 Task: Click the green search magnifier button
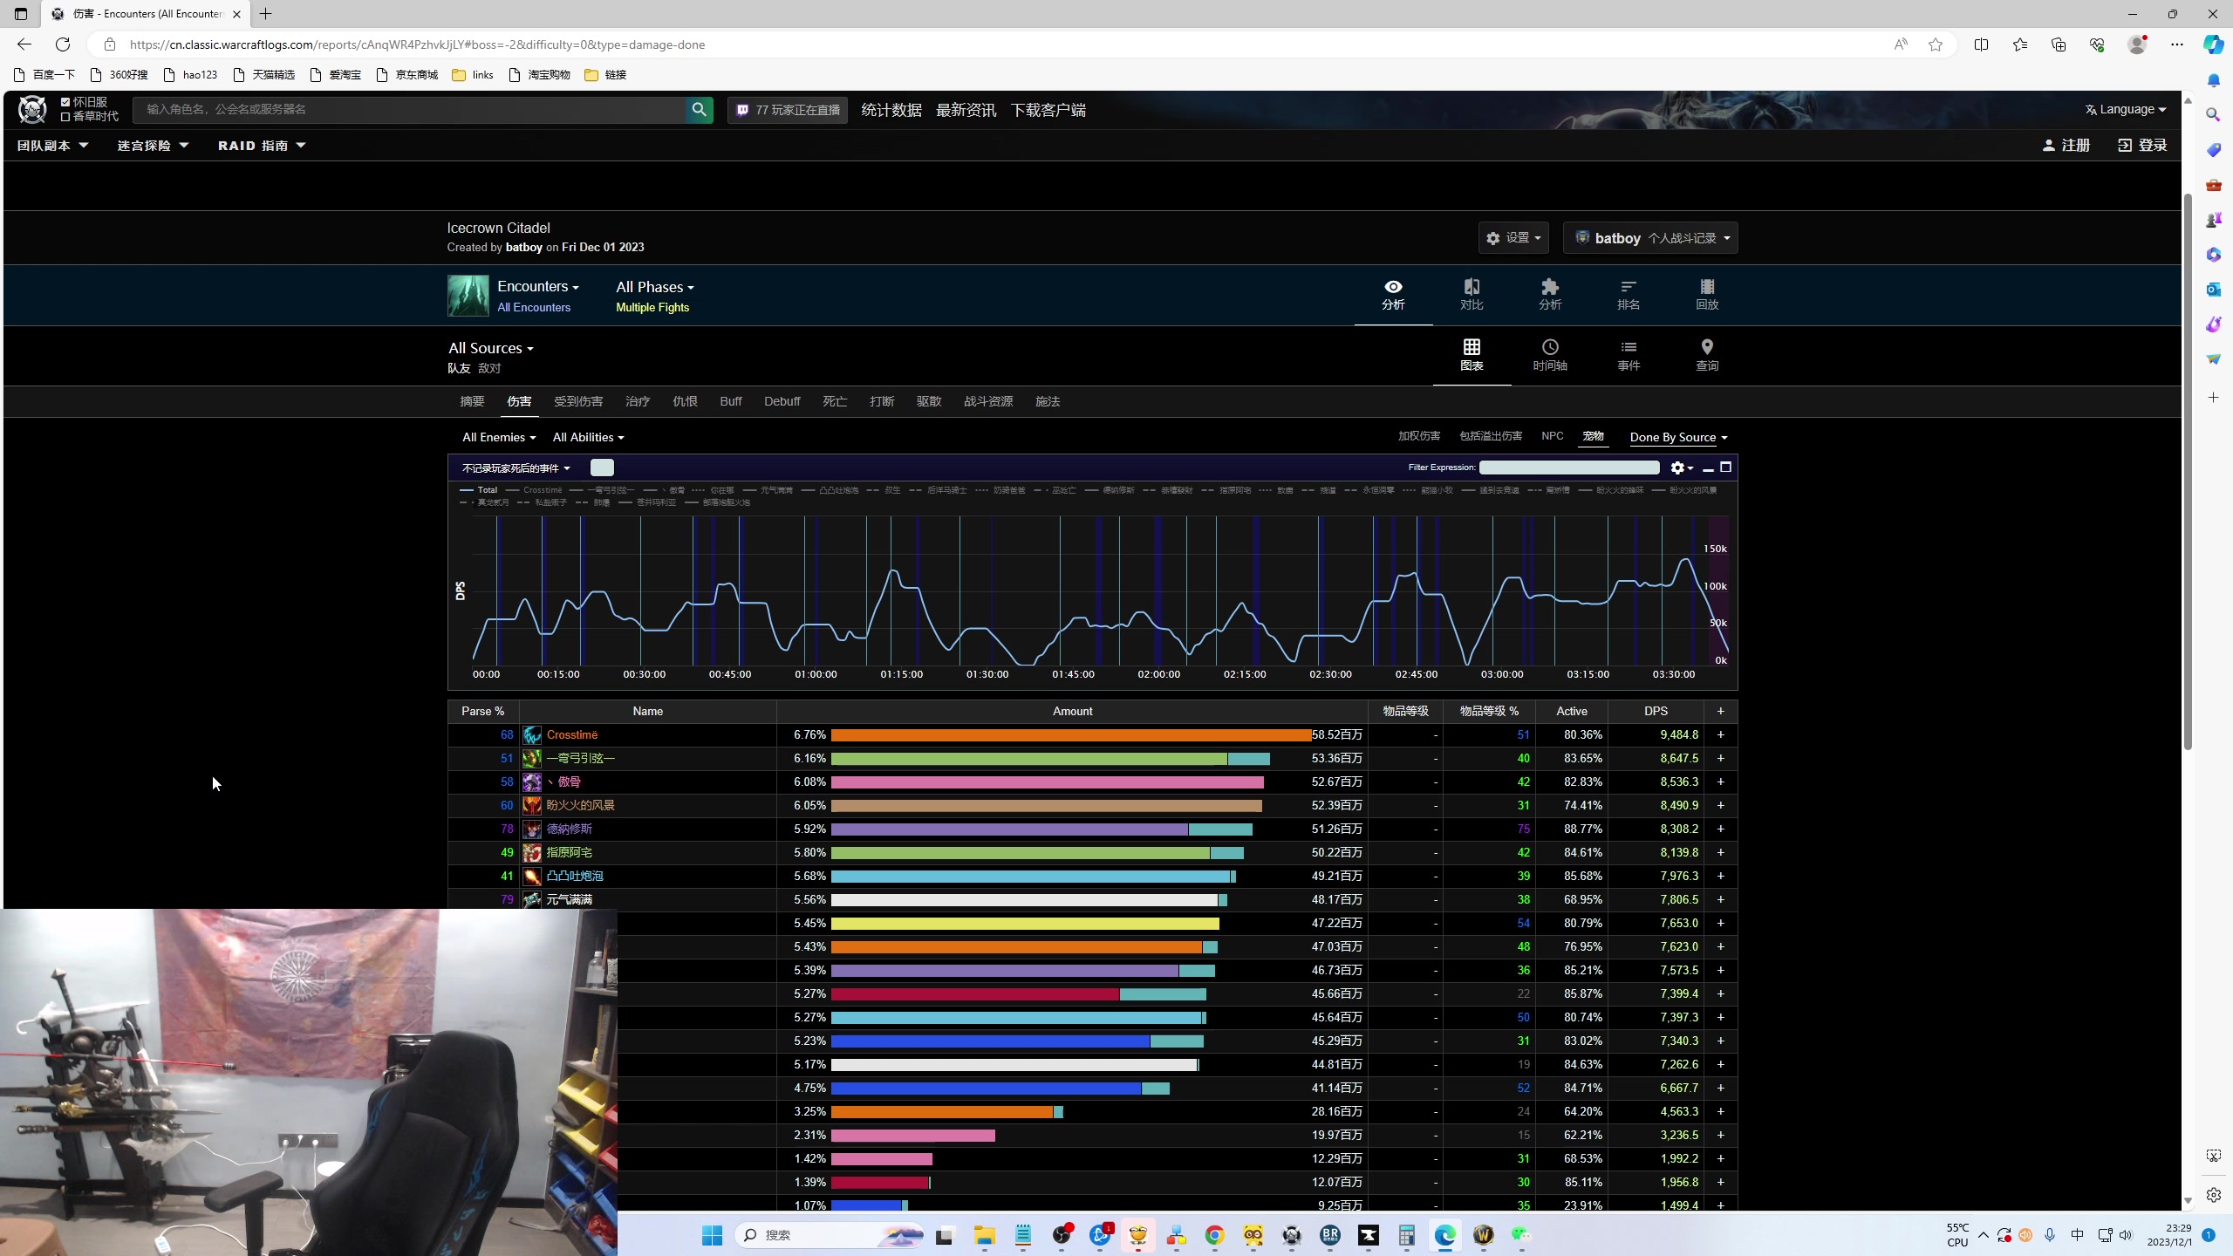(x=699, y=110)
